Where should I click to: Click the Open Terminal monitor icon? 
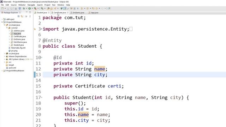[20, 8]
